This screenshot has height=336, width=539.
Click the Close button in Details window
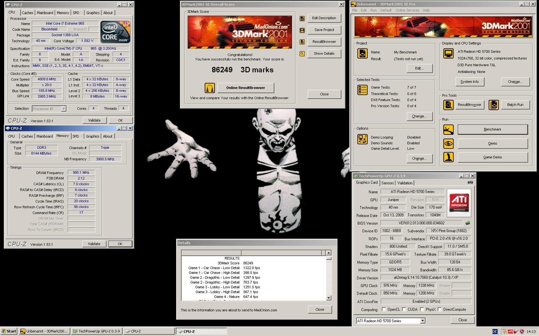[320, 310]
